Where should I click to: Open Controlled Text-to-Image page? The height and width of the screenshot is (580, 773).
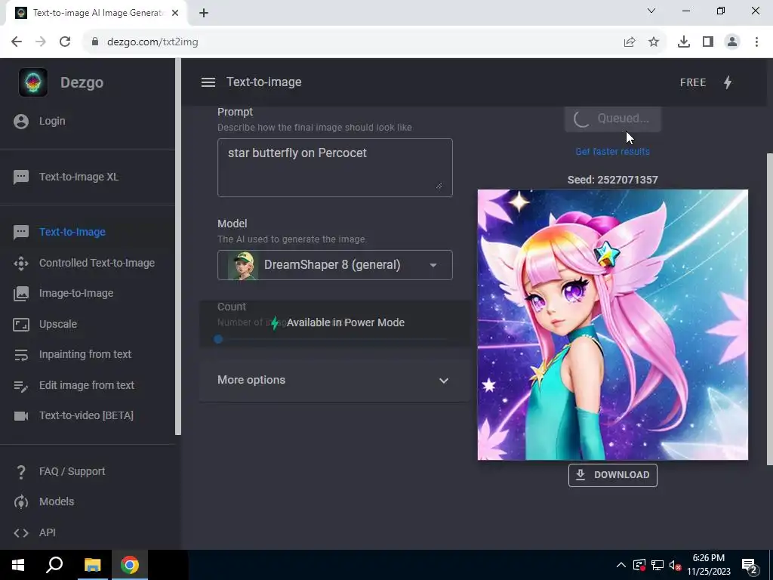tap(97, 264)
